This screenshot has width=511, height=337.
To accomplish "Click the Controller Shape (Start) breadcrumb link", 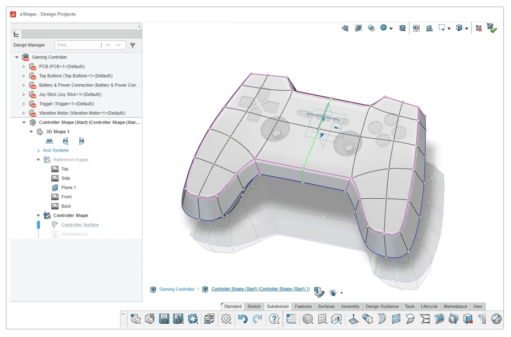I will click(260, 289).
